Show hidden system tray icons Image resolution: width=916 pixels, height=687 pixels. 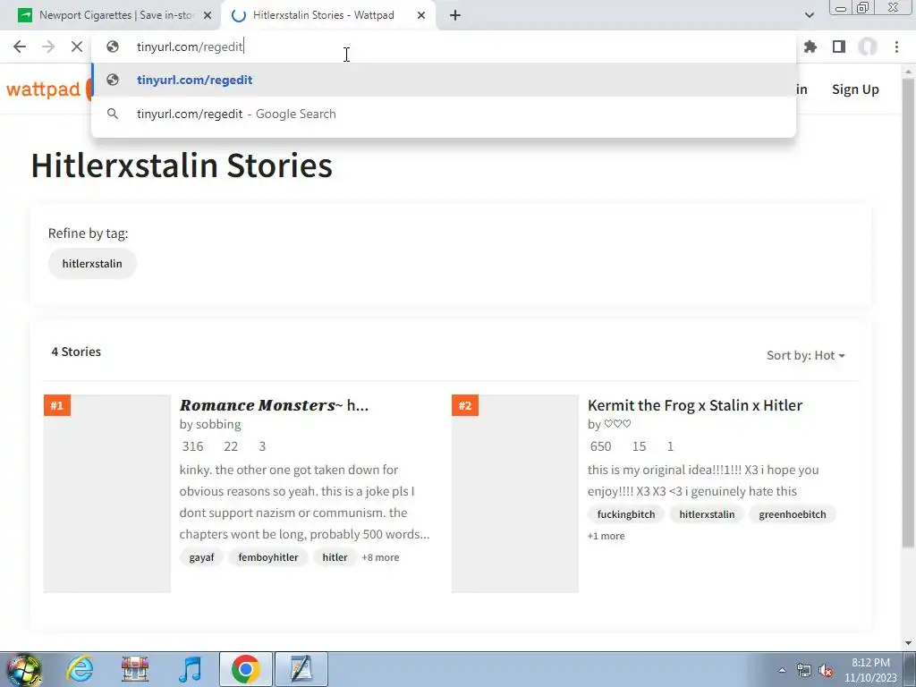782,670
